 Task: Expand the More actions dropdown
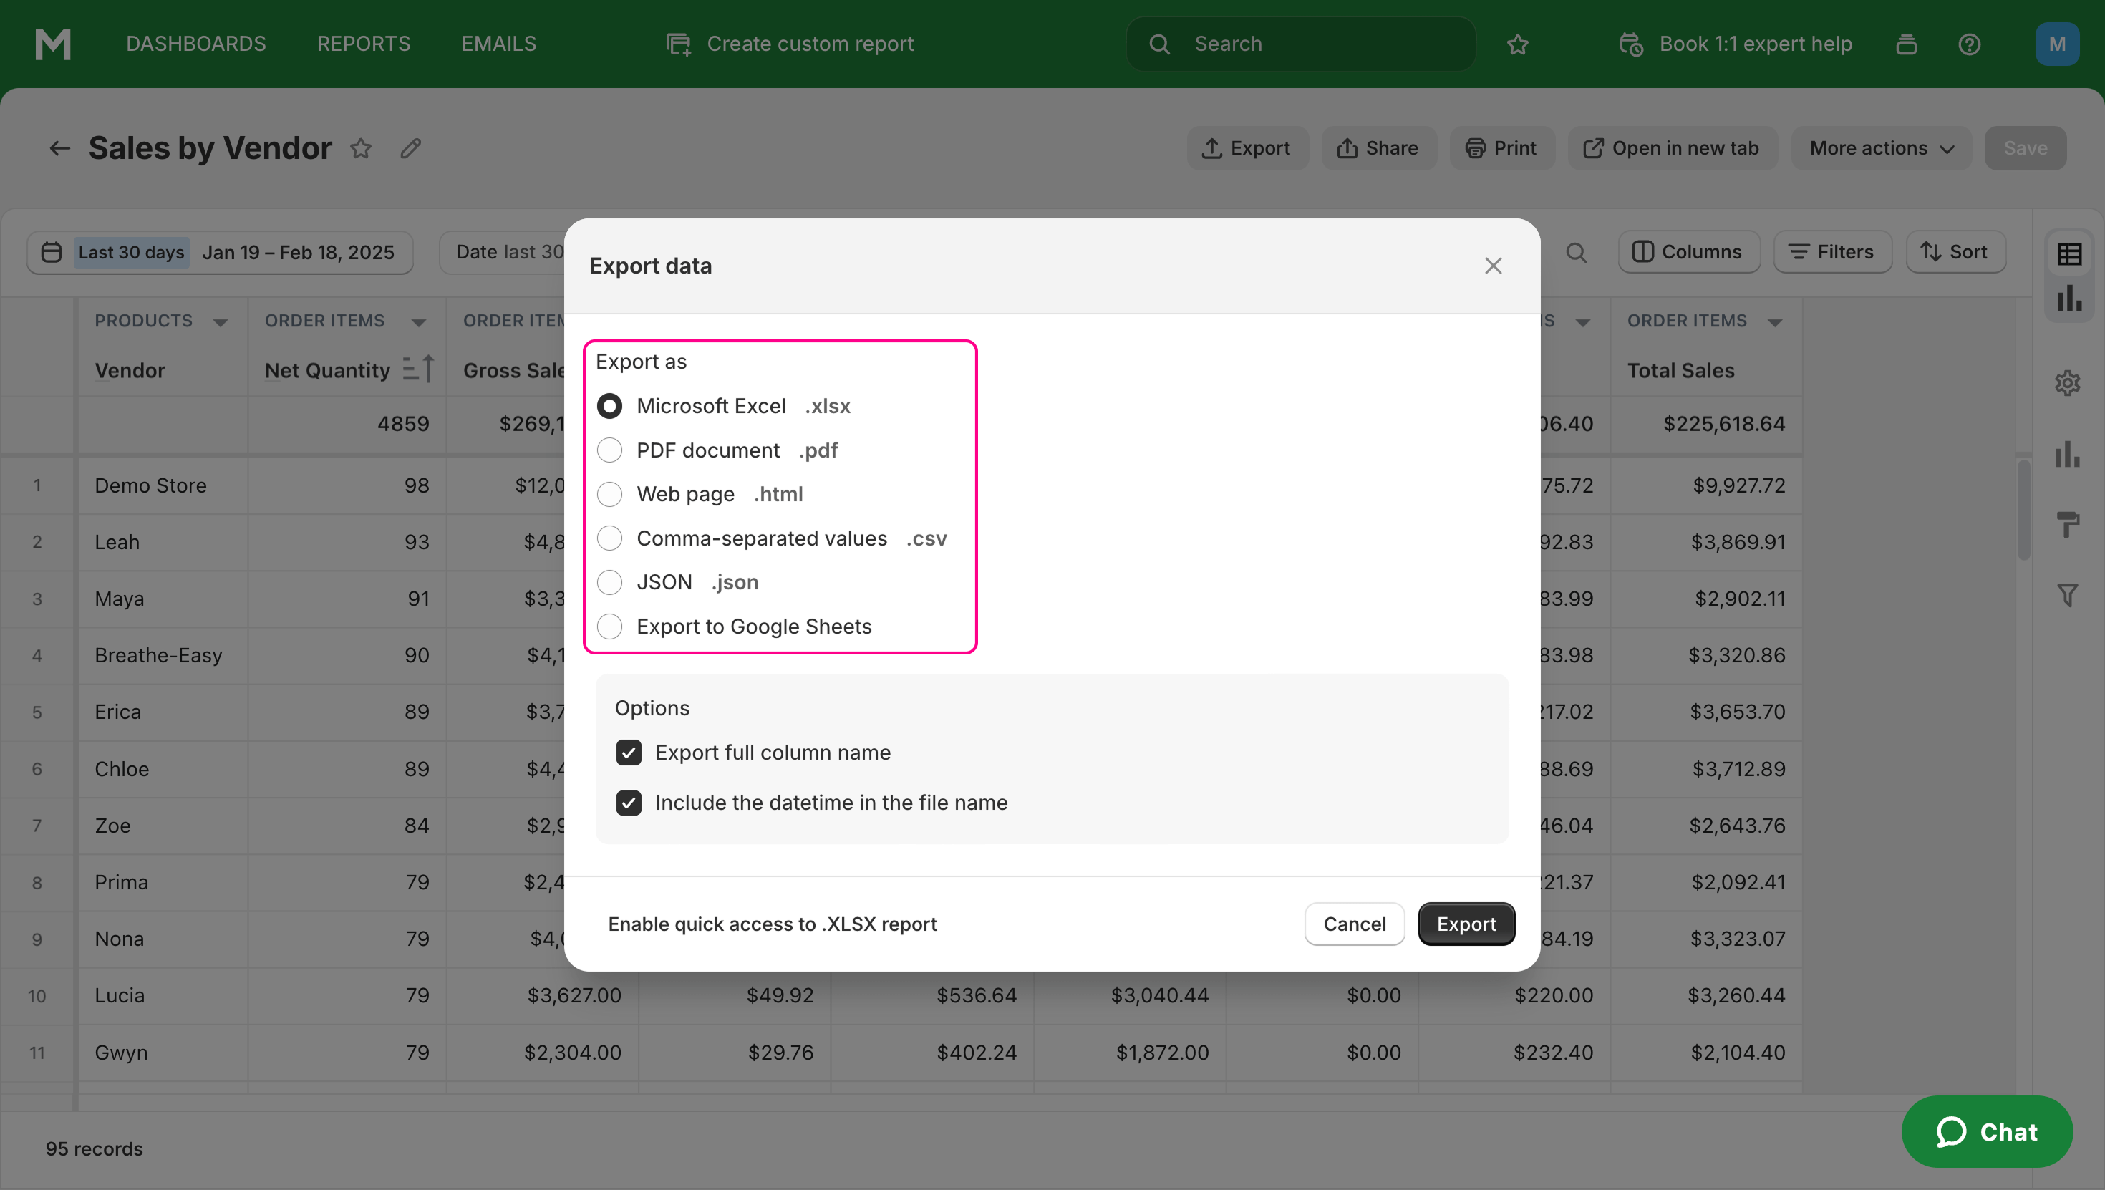(1880, 148)
